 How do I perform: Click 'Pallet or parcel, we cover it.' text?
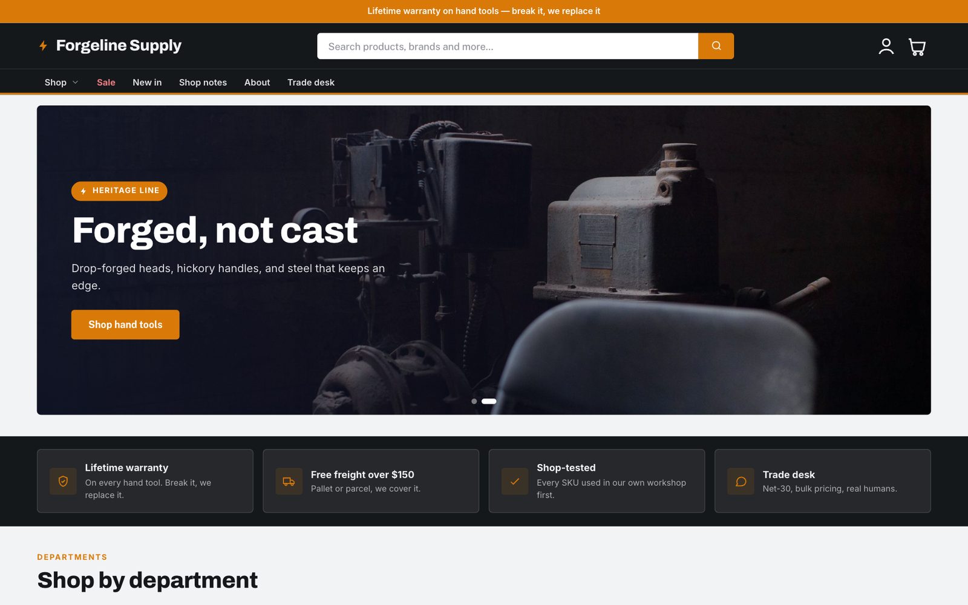point(365,489)
